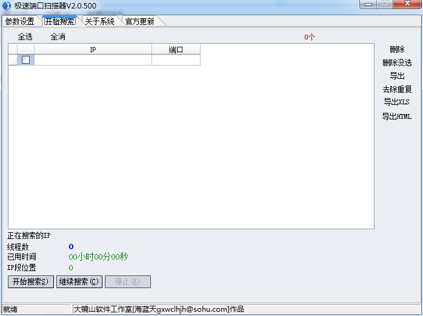423x316 pixels.
Task: Click 删除没选 to remove unselected
Action: [397, 63]
